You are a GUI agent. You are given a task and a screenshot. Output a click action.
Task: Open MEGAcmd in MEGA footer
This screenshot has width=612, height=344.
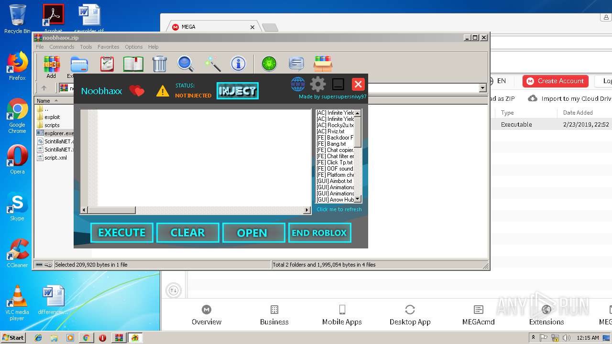click(478, 316)
